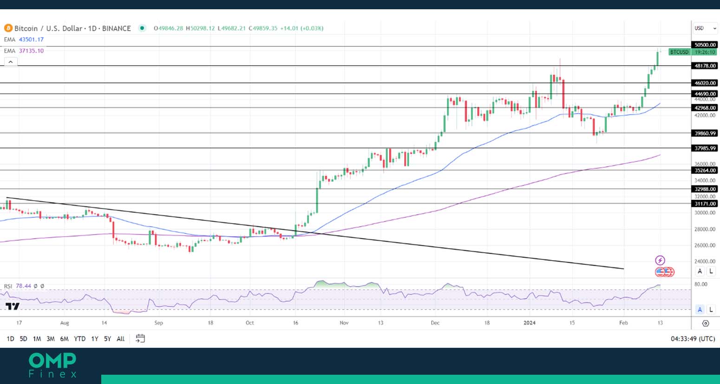
Task: Click the 32988.00 price level label
Action: (705, 189)
